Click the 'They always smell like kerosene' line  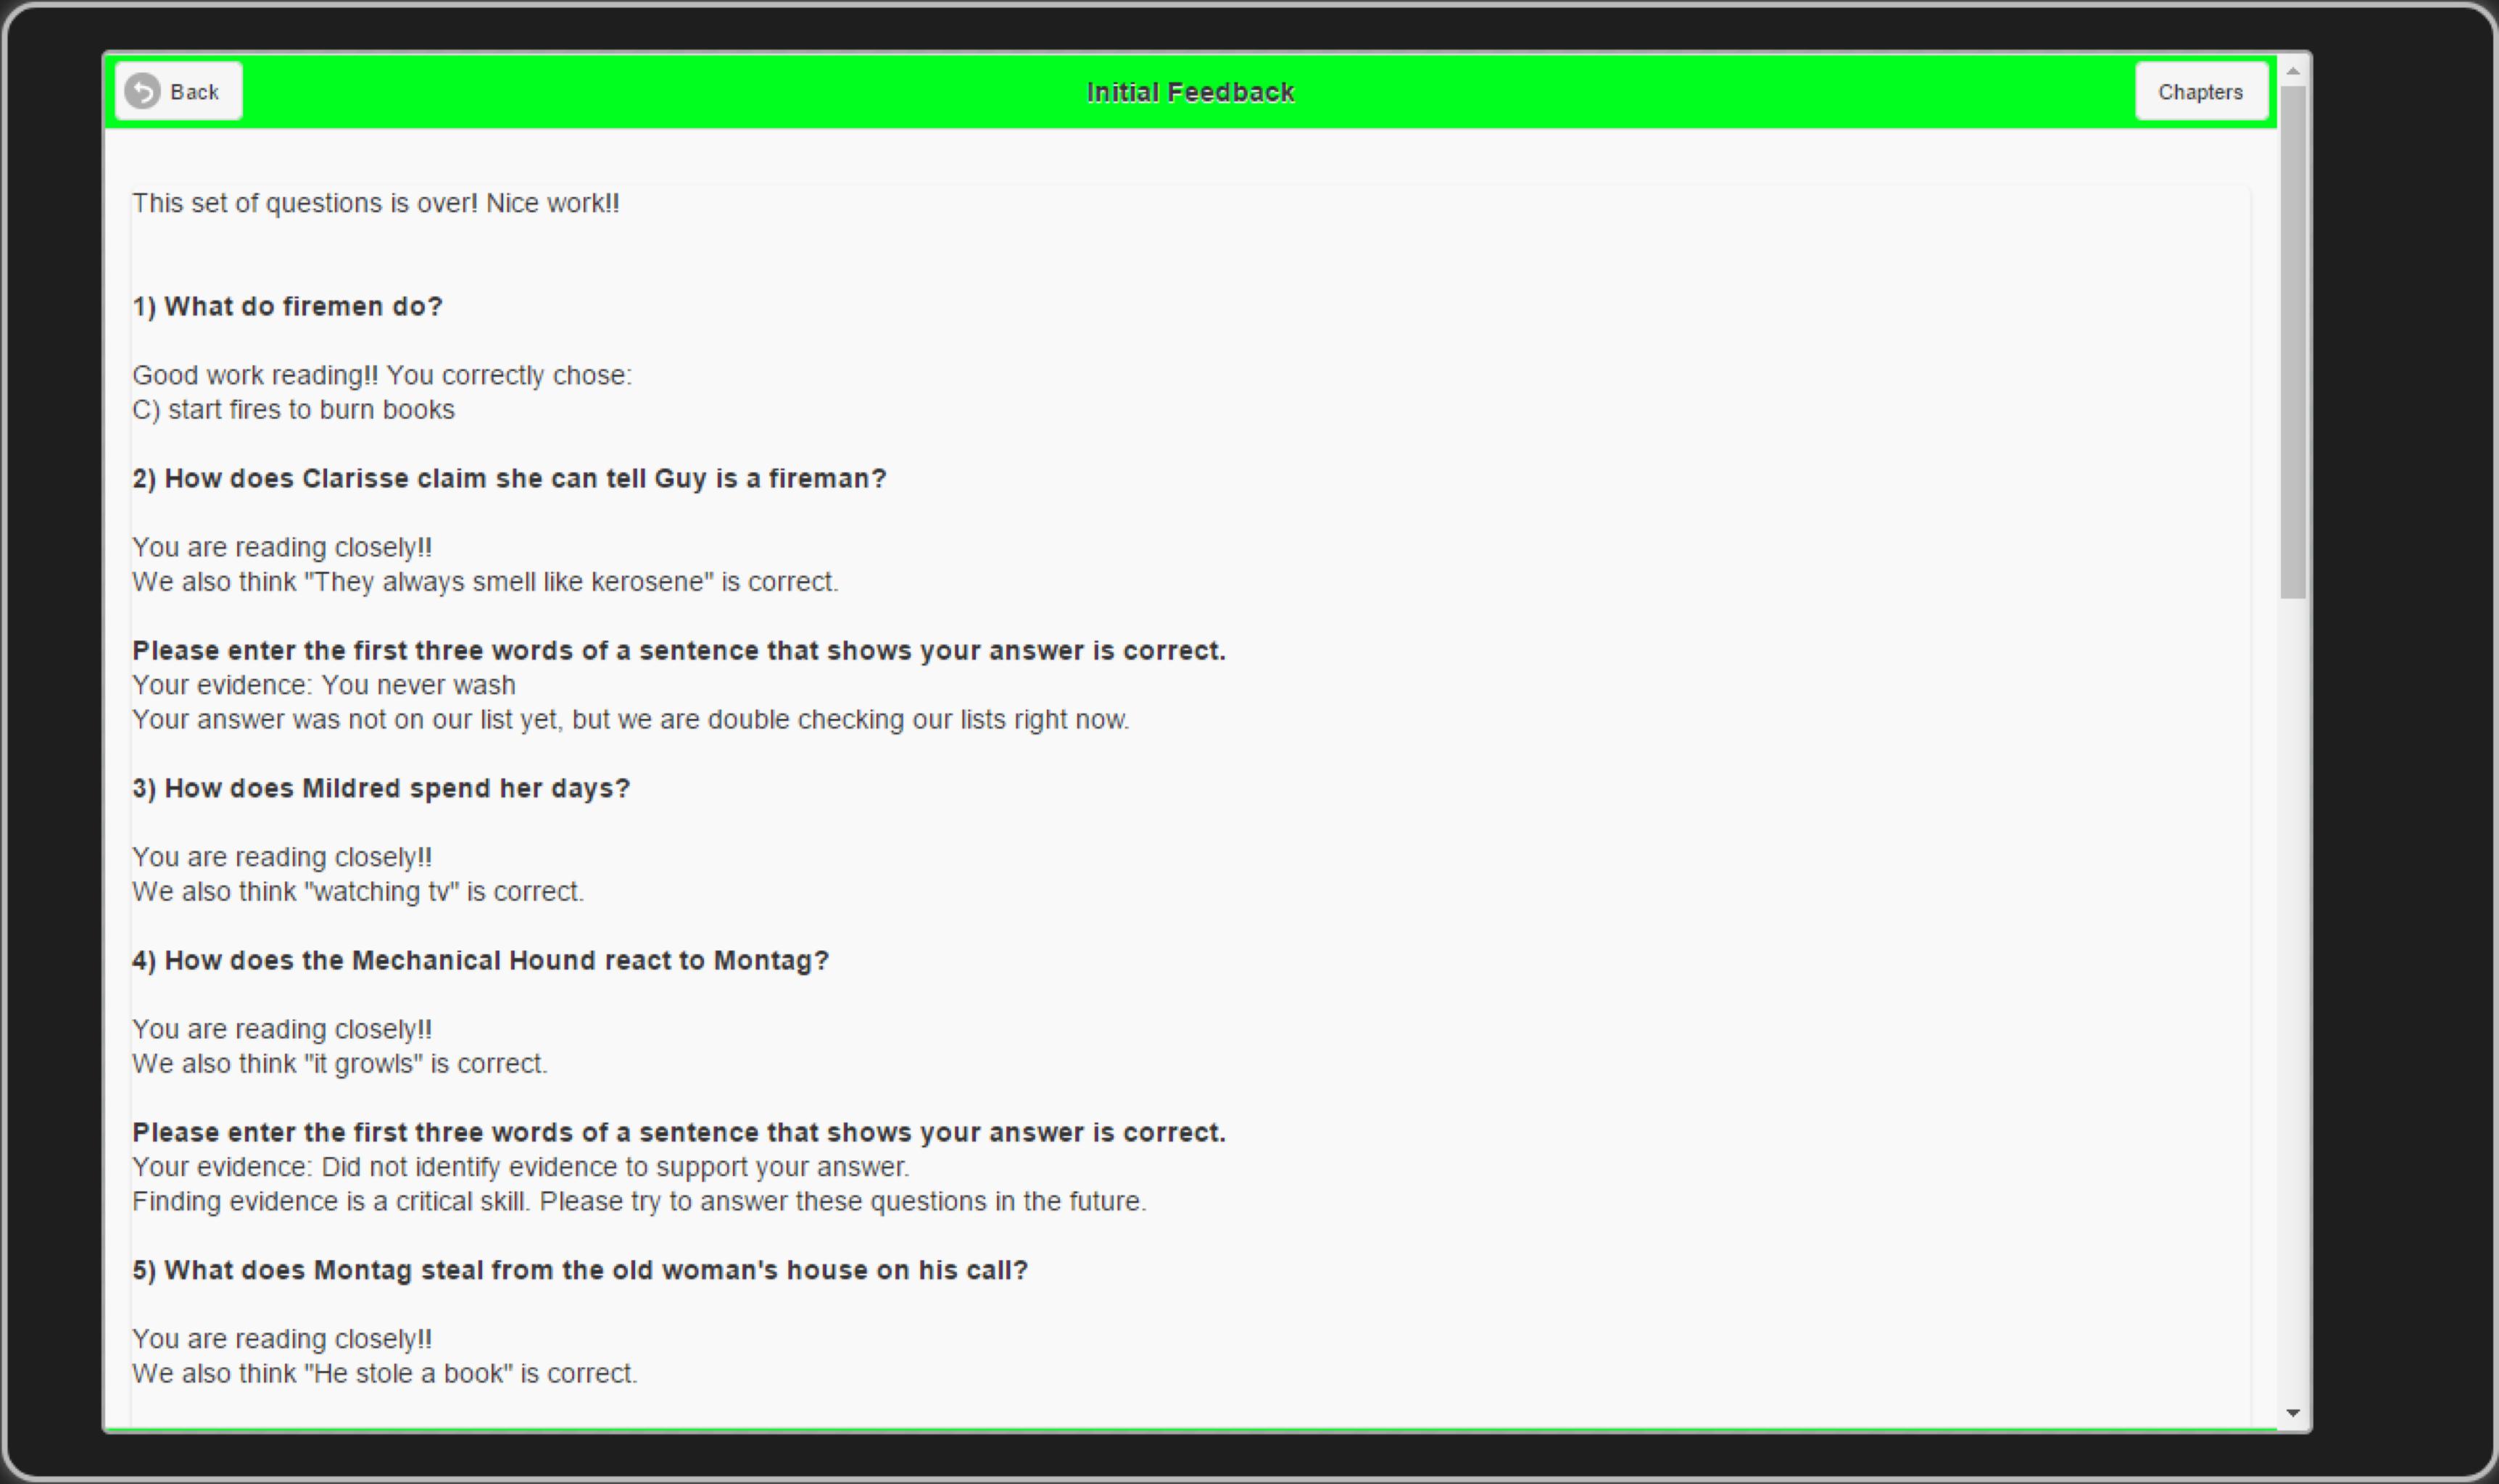pos(485,581)
